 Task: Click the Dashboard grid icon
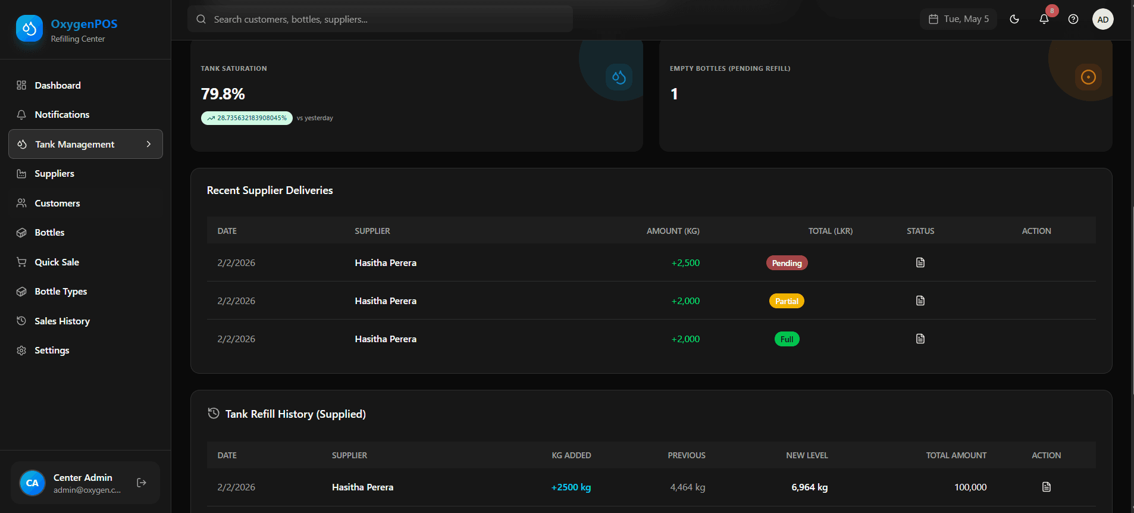[x=21, y=85]
